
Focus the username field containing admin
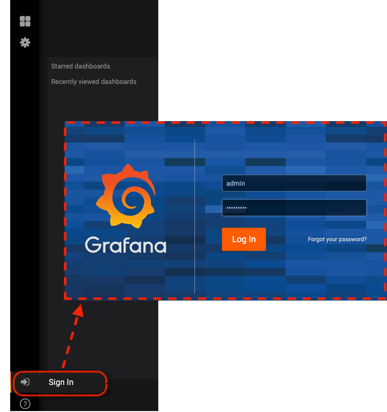(294, 183)
